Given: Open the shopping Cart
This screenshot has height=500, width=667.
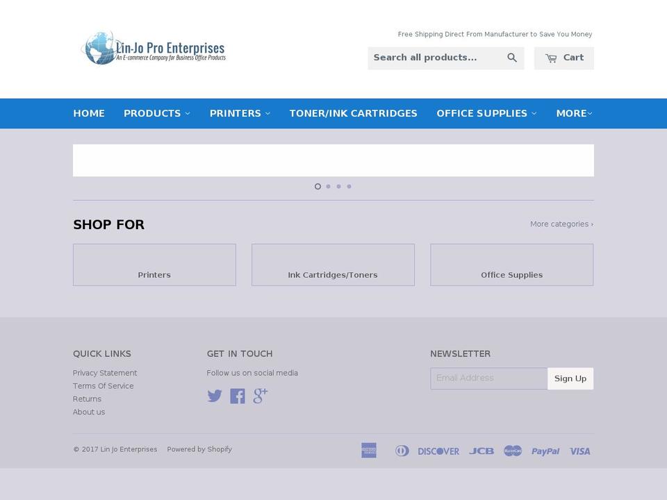Looking at the screenshot, I should coord(564,58).
